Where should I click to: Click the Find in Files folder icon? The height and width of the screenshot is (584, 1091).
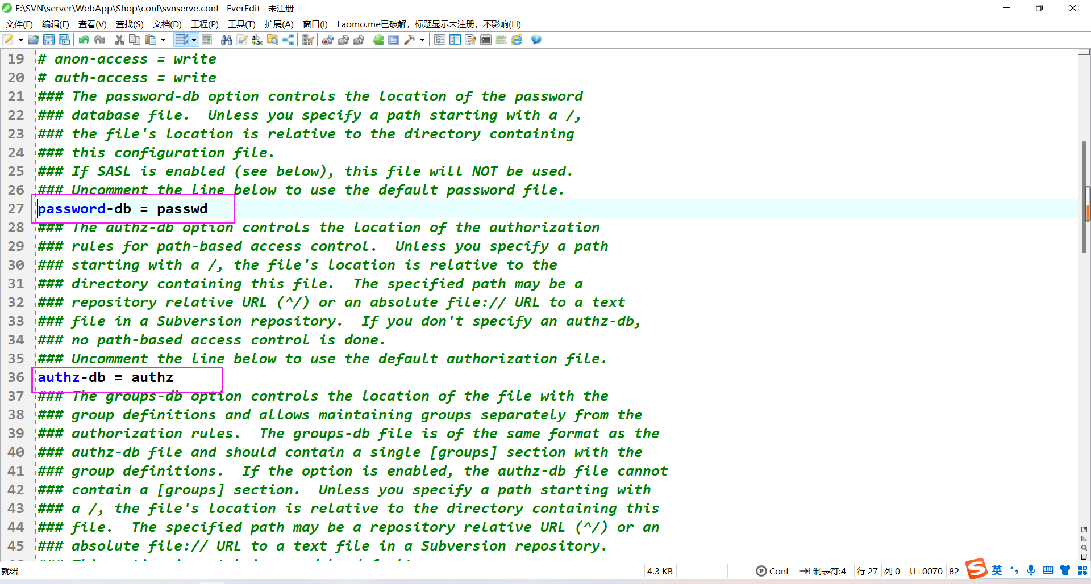coord(273,40)
